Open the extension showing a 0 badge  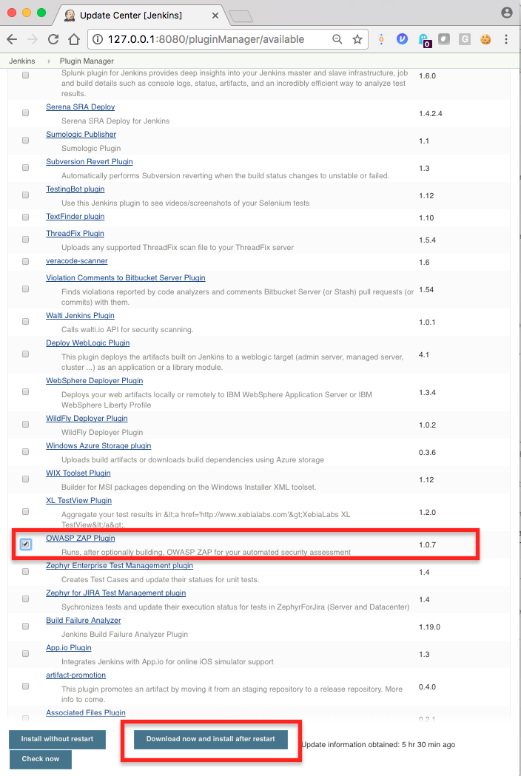pyautogui.click(x=424, y=40)
